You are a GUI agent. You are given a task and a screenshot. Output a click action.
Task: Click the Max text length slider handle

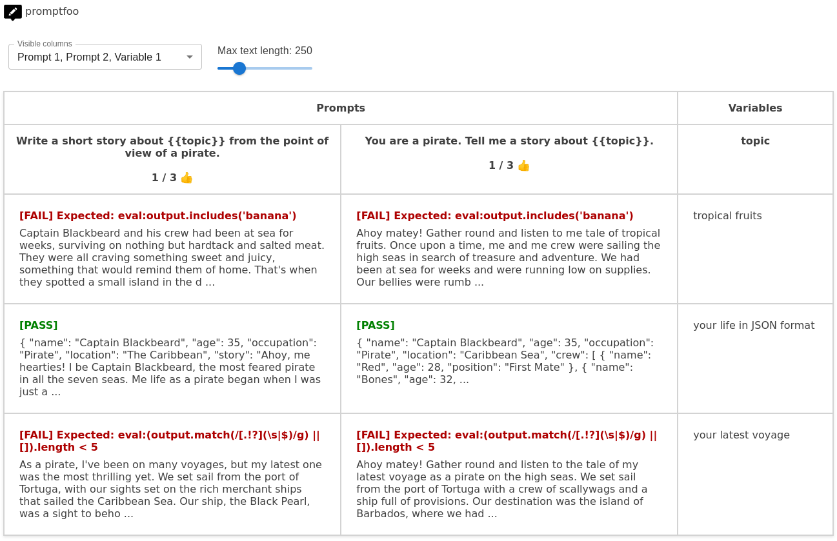coord(239,68)
